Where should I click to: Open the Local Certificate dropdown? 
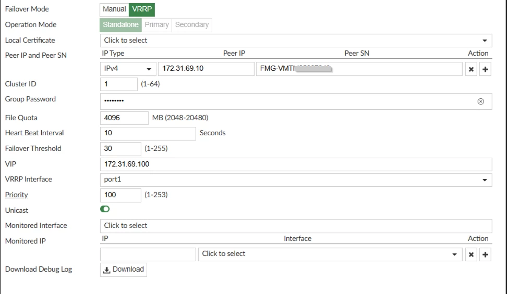click(x=296, y=41)
